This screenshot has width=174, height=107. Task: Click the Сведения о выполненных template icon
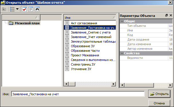click(x=67, y=60)
